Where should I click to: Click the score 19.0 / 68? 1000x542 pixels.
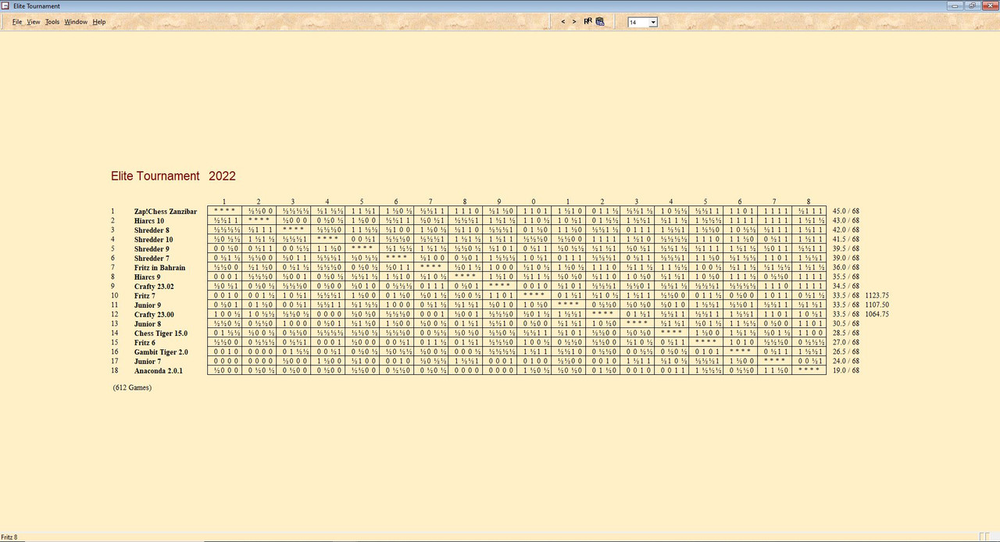click(846, 371)
